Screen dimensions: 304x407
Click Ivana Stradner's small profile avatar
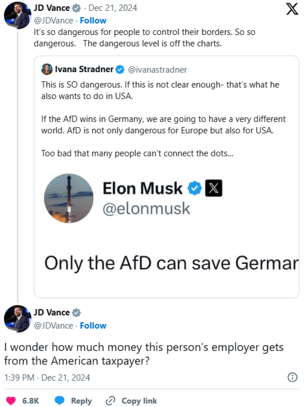point(46,70)
